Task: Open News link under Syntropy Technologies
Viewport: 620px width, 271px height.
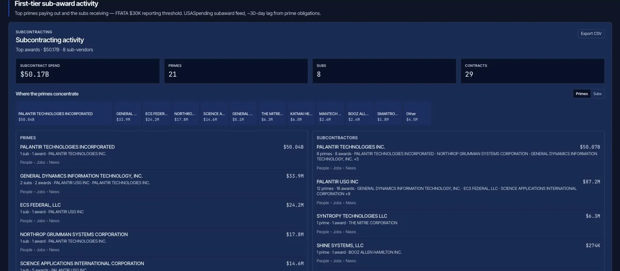Action: pos(351,232)
